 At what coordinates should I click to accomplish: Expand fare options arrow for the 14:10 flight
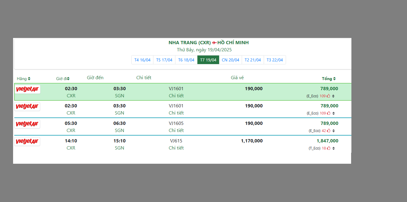(x=334, y=148)
